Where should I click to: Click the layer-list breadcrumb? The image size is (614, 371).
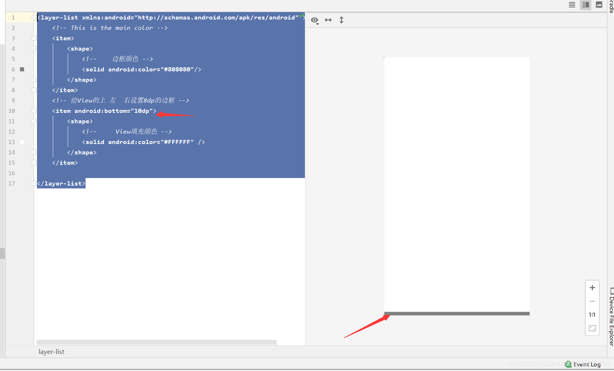click(x=52, y=352)
